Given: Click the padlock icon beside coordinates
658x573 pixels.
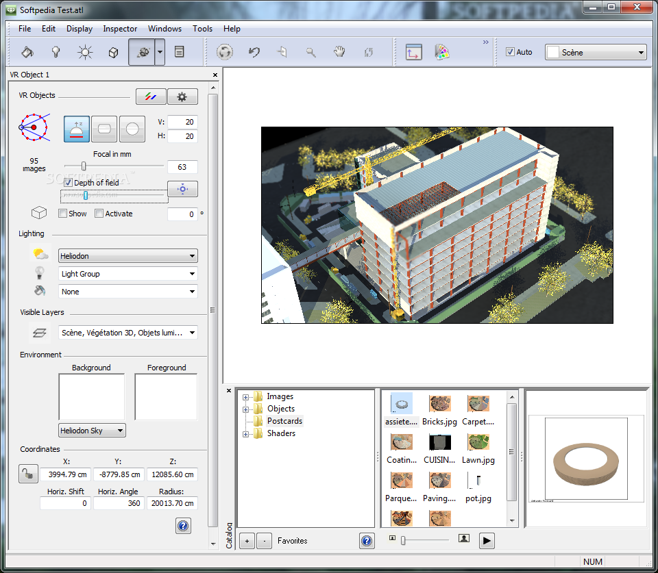Looking at the screenshot, I should click(28, 474).
